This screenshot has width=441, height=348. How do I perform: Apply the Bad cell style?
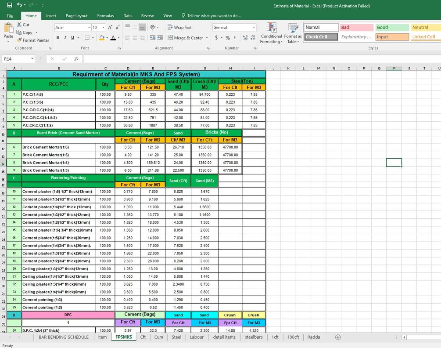pyautogui.click(x=357, y=27)
